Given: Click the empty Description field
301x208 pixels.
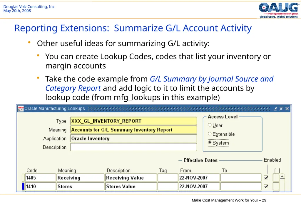Looking at the screenshot, I should 134,147.
